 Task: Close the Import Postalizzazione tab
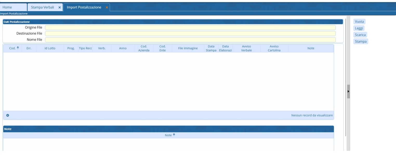click(107, 8)
